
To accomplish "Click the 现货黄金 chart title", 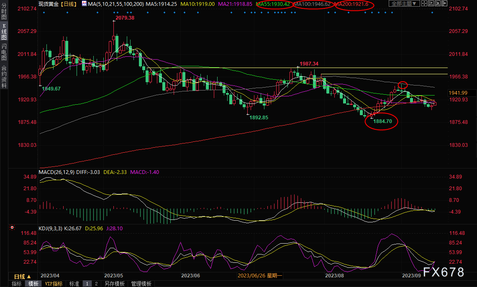I will (x=49, y=4).
